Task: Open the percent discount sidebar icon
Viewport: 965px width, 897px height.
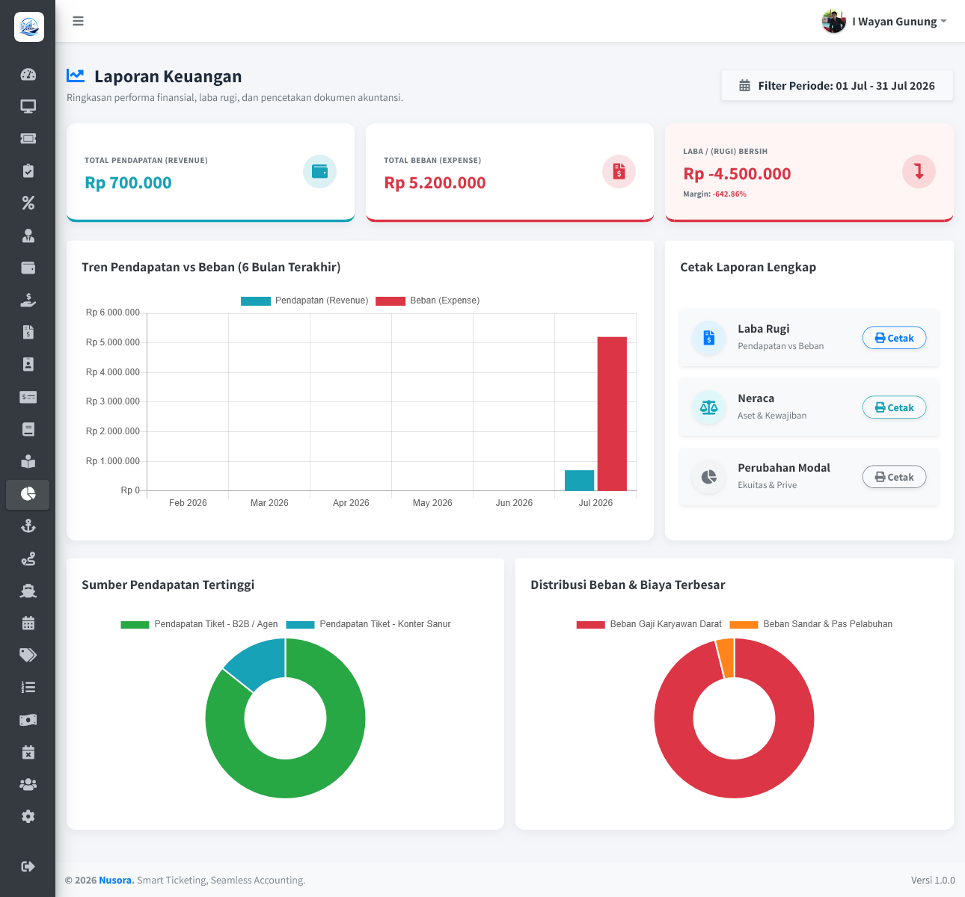Action: click(28, 203)
